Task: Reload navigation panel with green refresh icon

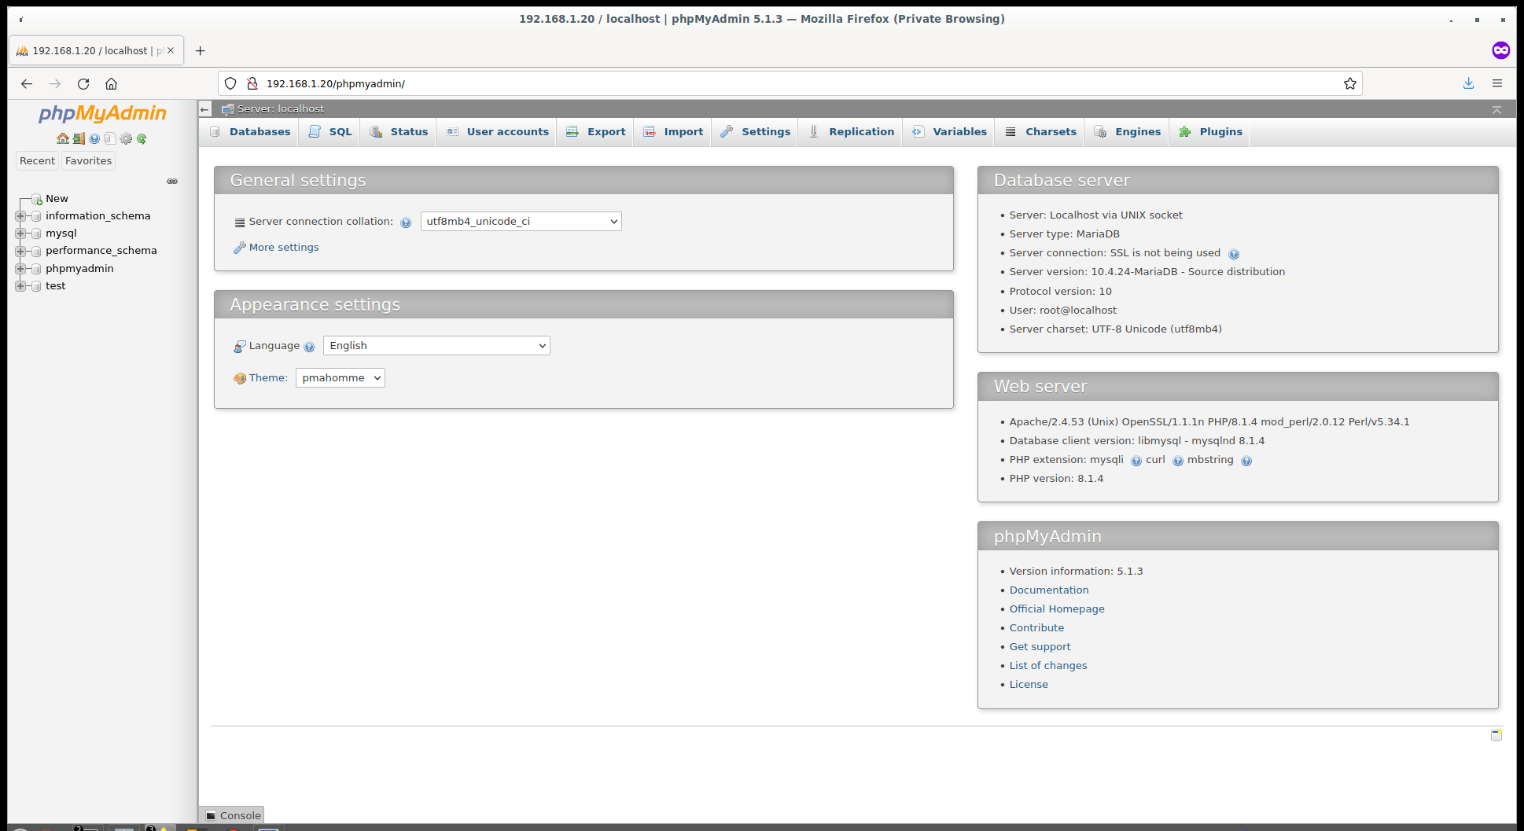Action: click(142, 138)
